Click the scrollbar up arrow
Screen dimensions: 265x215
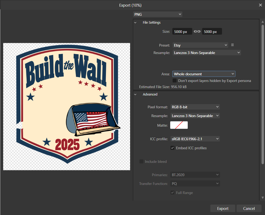(x=263, y=22)
